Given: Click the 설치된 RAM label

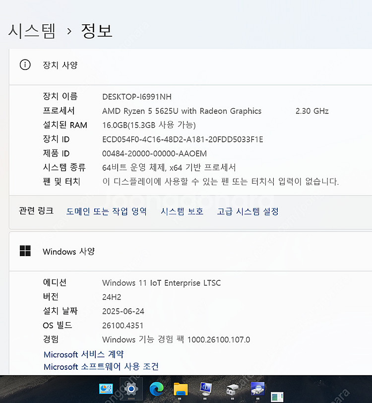Looking at the screenshot, I should coord(65,125).
